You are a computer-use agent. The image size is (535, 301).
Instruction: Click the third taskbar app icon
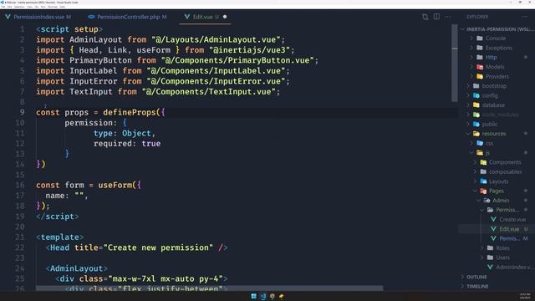pos(273,296)
